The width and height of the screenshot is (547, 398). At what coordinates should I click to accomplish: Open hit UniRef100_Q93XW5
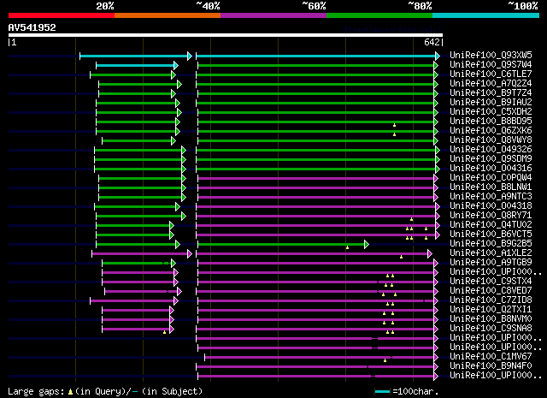click(491, 56)
